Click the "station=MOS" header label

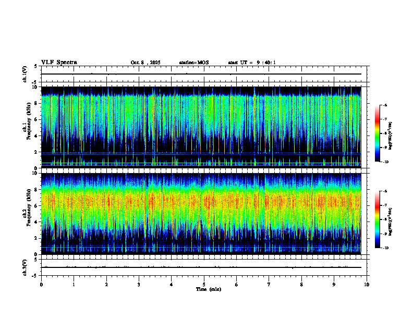[x=194, y=63]
